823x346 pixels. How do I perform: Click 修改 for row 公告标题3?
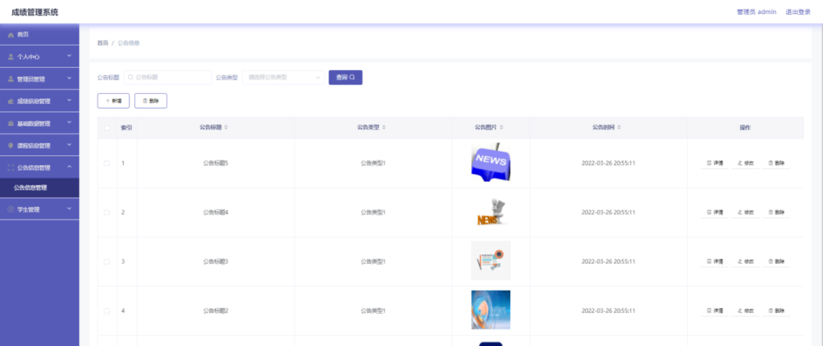point(746,261)
